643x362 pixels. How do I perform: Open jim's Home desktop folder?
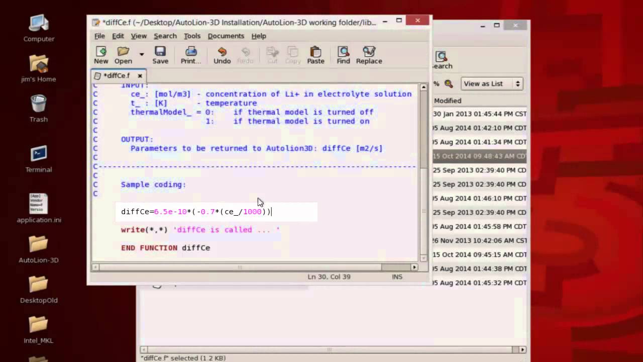39,69
